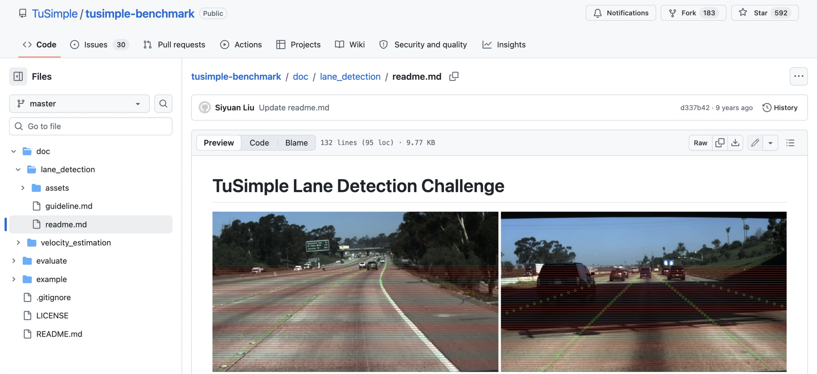
Task: Click the Issues count badge 30
Action: (x=121, y=45)
